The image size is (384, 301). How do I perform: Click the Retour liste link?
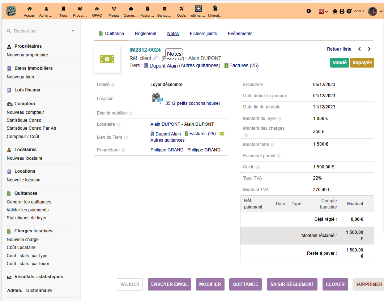point(339,49)
